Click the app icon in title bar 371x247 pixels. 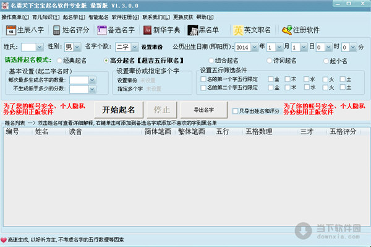tap(5, 6)
